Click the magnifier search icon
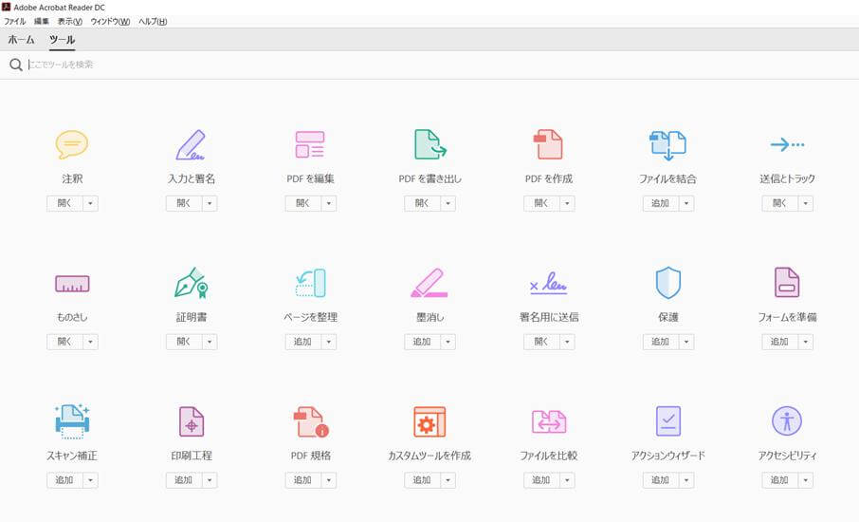This screenshot has width=859, height=522. point(16,65)
